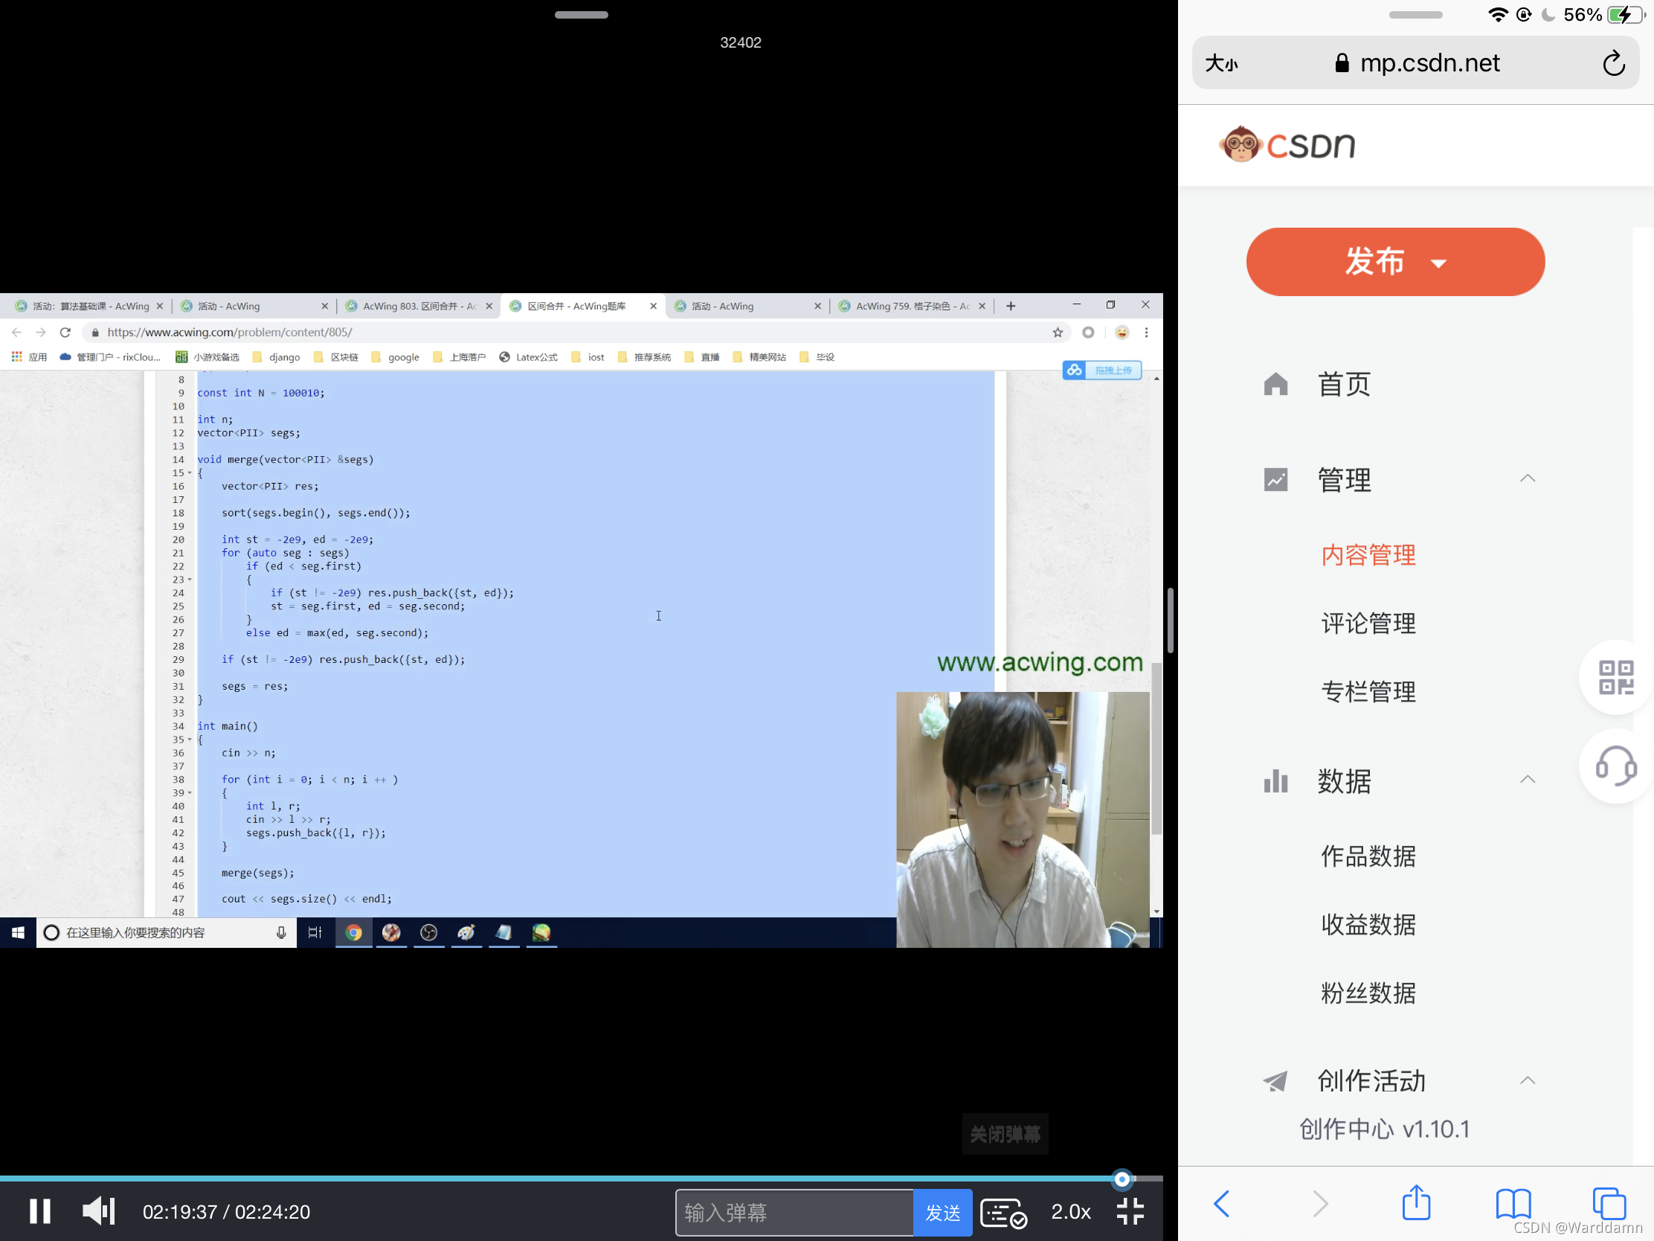The image size is (1654, 1241).
Task: Send danmaku with 发送 button
Action: click(942, 1213)
